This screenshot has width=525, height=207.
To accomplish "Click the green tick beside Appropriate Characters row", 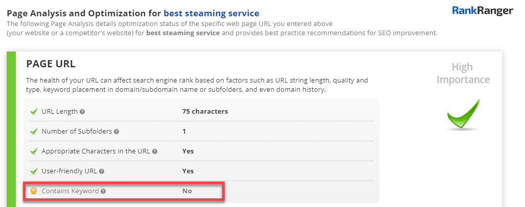I will click(x=34, y=151).
